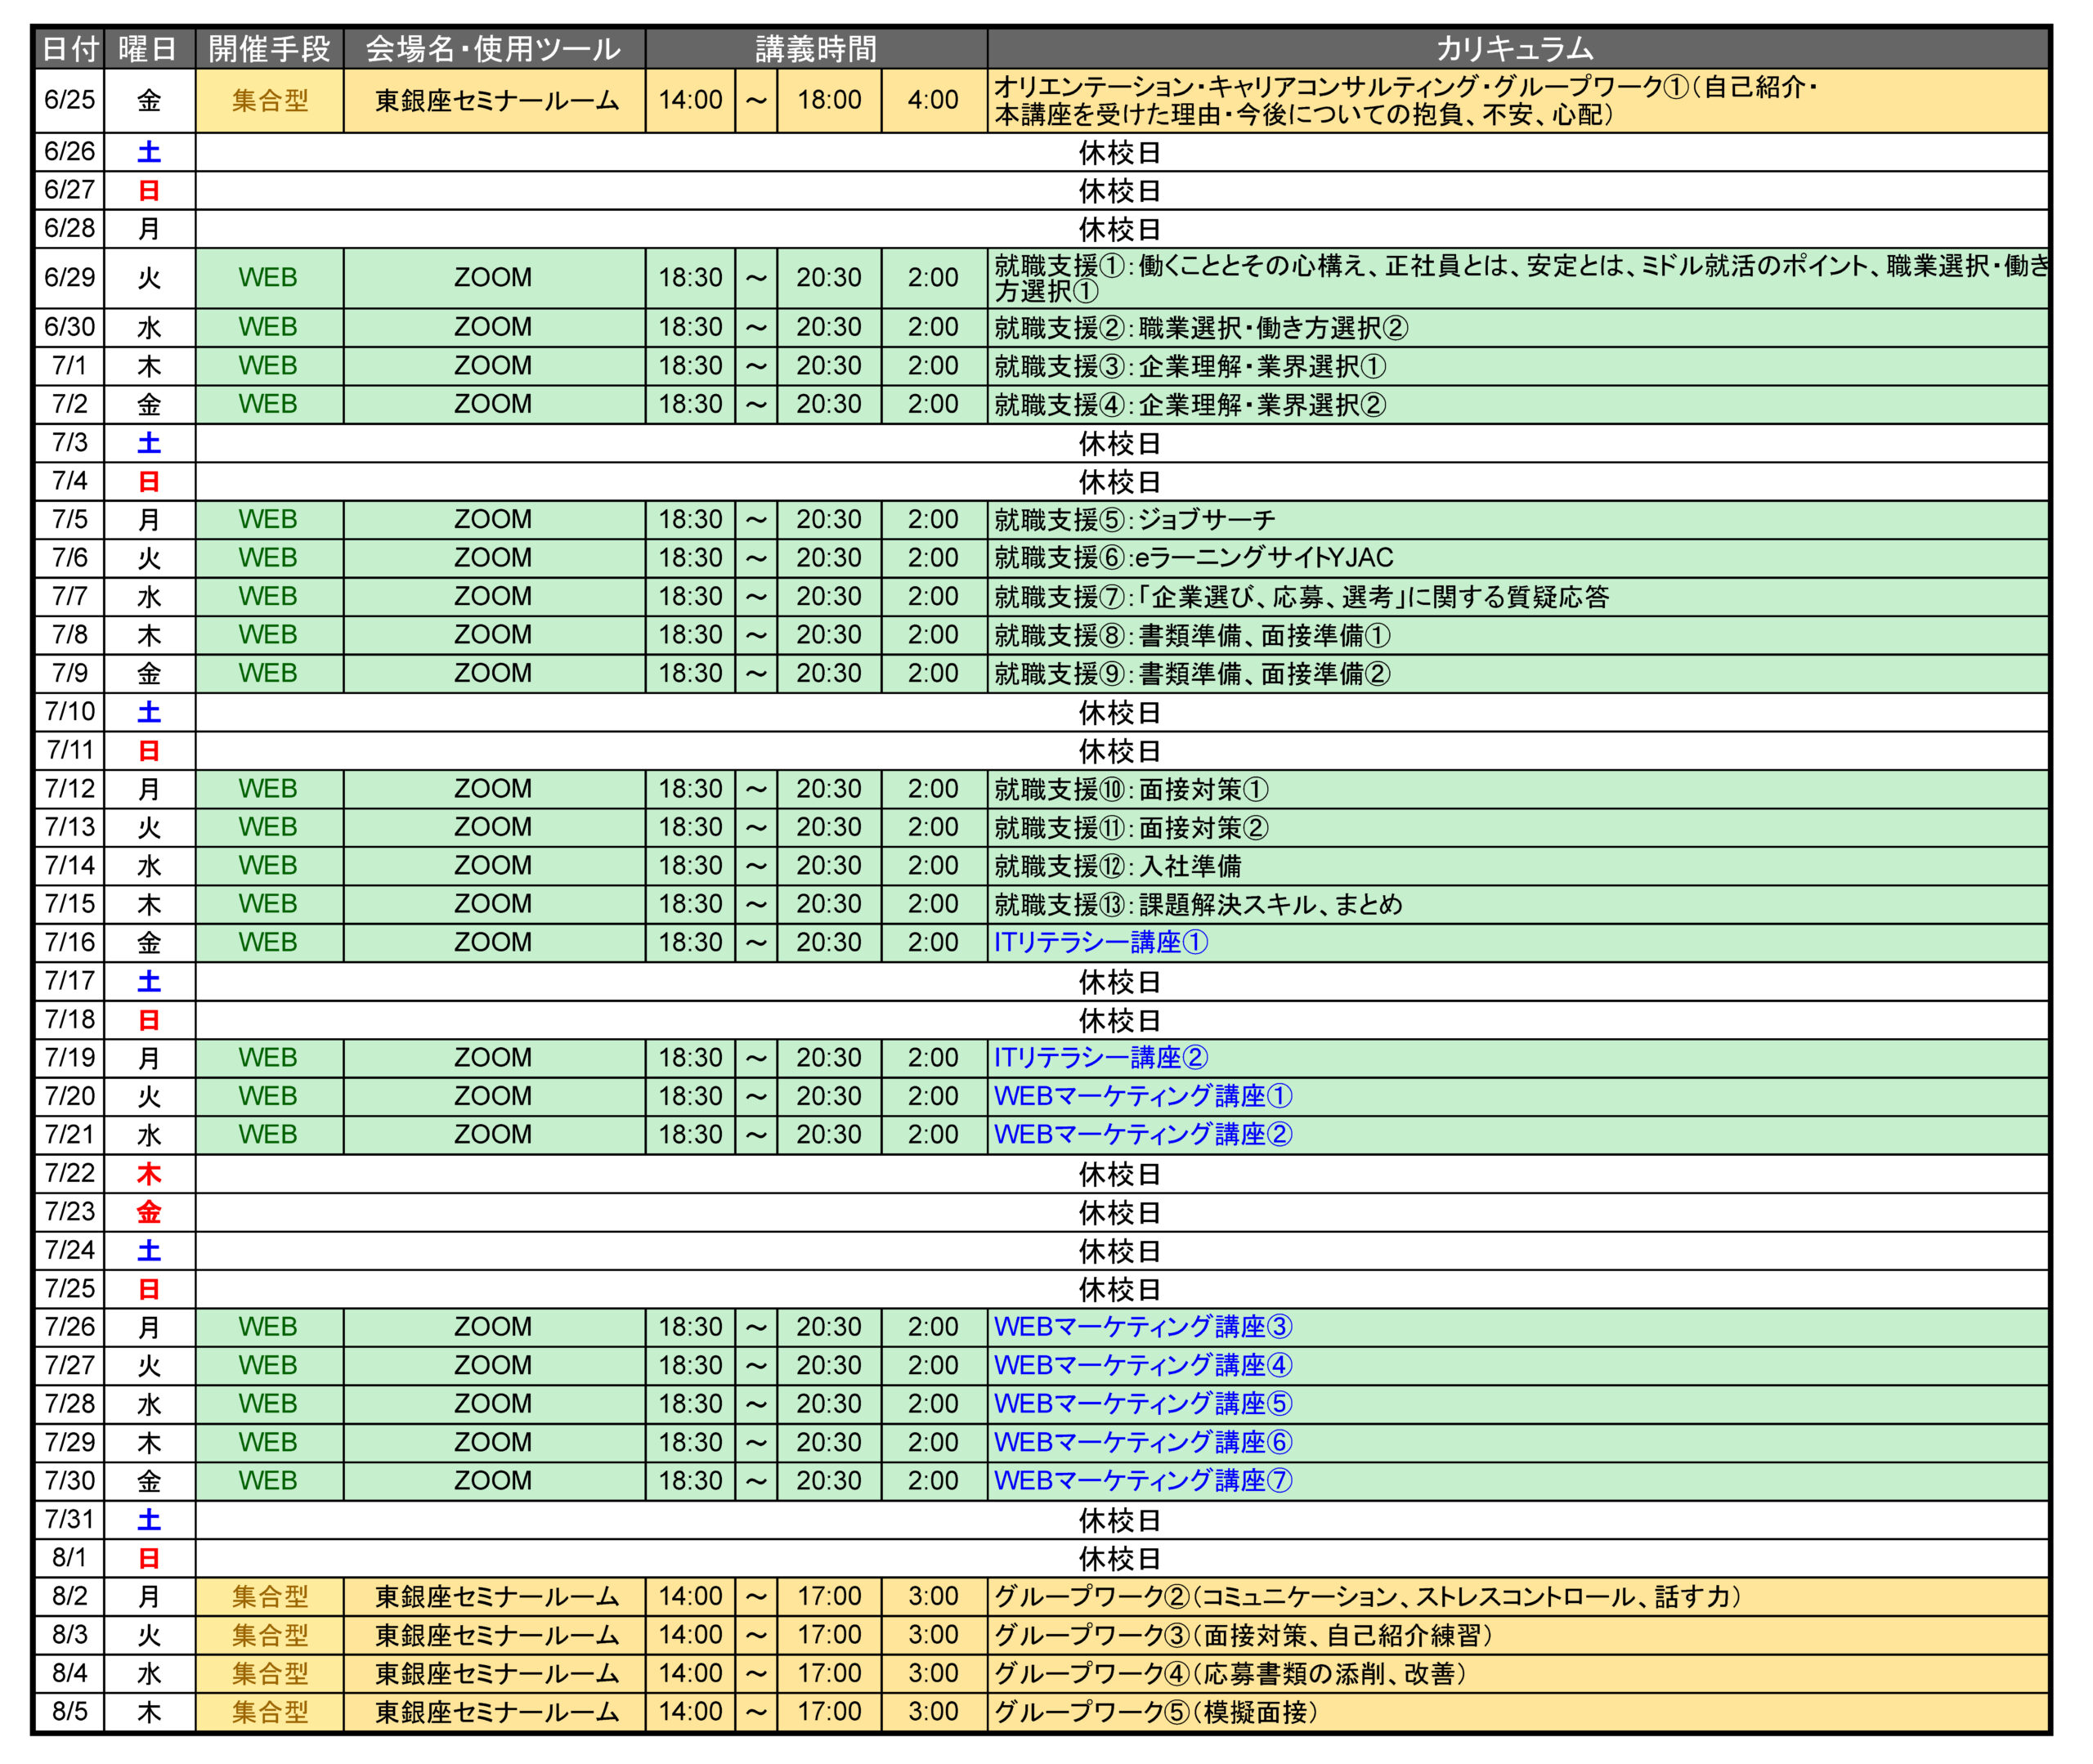The width and height of the screenshot is (2093, 1764).
Task: Open the WEBマーケティング講座⑤ link
Action: [x=1143, y=1404]
